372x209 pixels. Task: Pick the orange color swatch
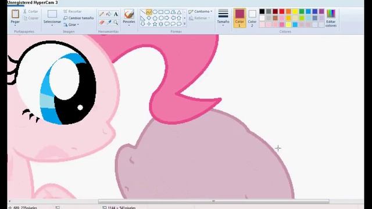pyautogui.click(x=288, y=12)
